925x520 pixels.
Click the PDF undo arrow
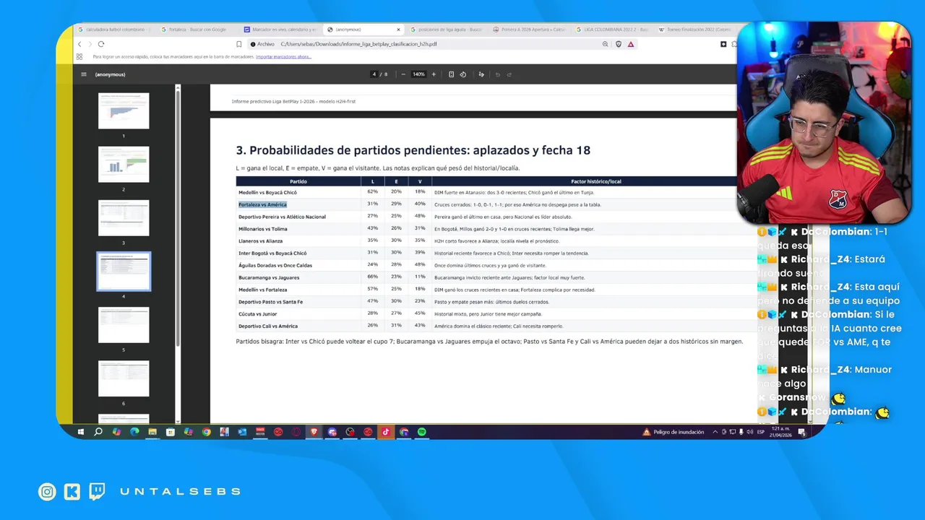497,74
